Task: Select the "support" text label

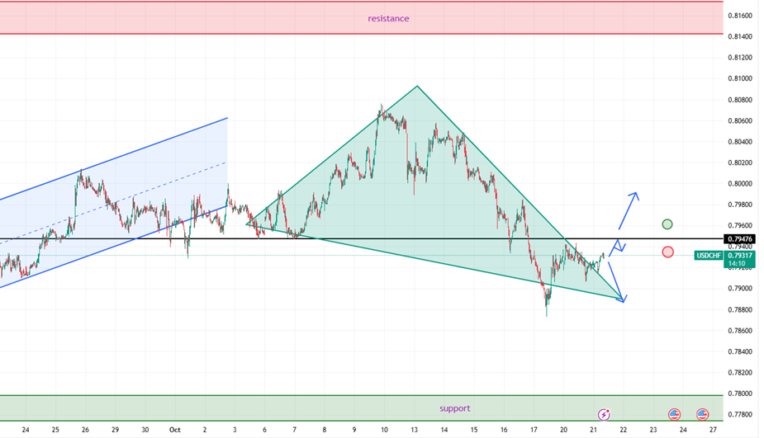Action: [454, 408]
